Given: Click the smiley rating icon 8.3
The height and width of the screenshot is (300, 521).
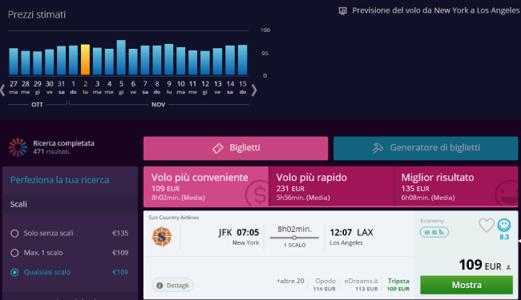Looking at the screenshot, I should tap(504, 226).
